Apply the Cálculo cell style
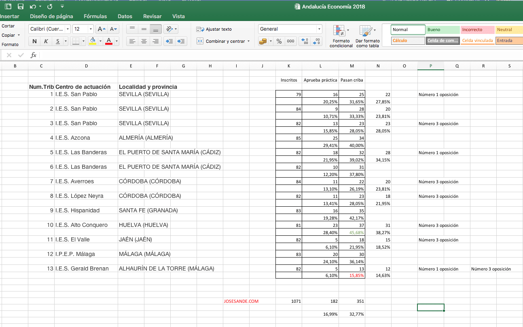The image size is (523, 327). (408, 40)
